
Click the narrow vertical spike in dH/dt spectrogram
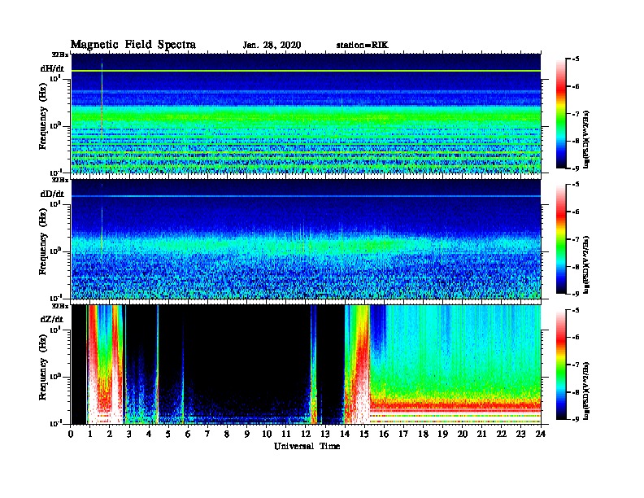[102, 103]
